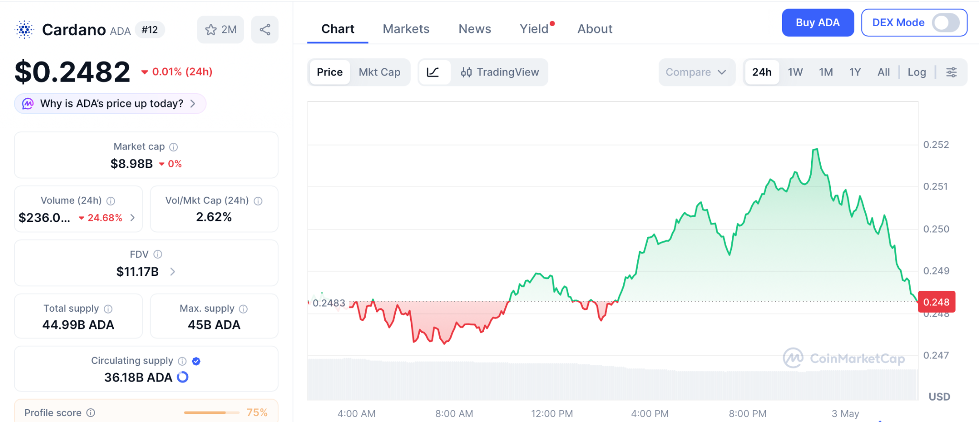The height and width of the screenshot is (422, 979).
Task: Click Market cap info icon
Action: pos(174,147)
